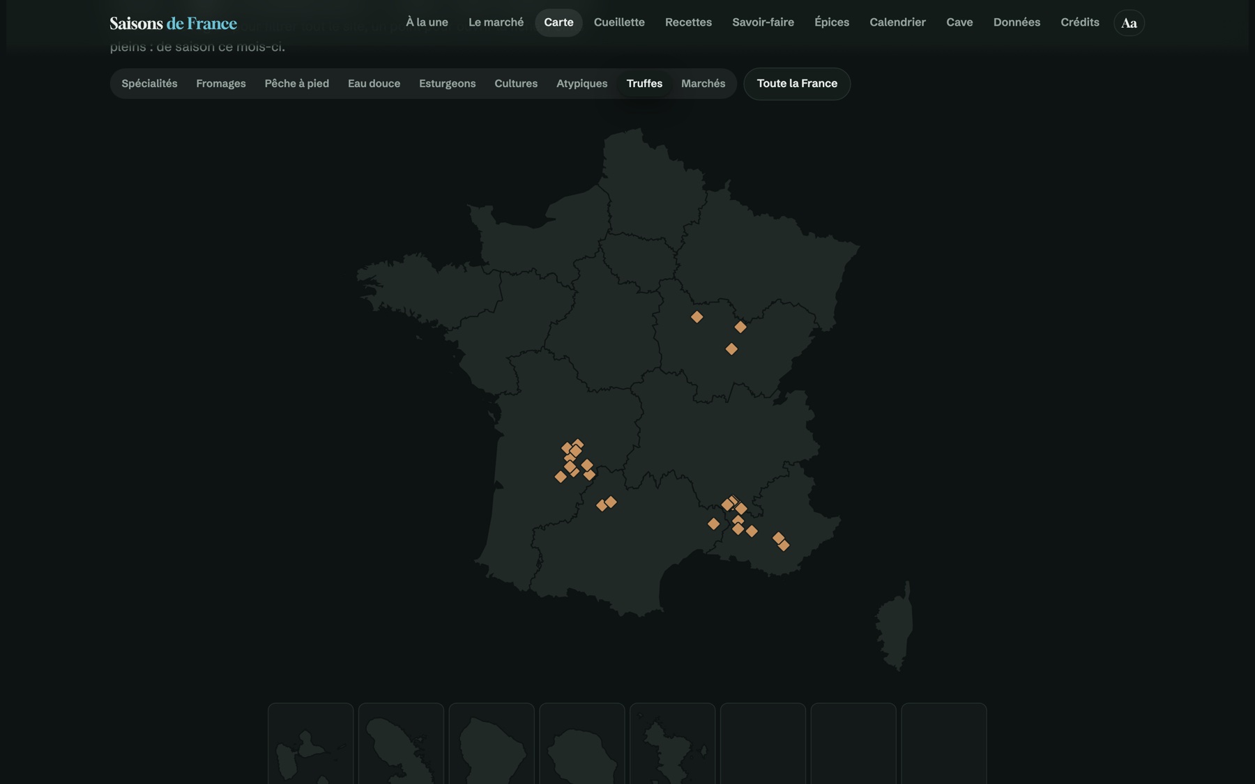Open the Données page
Viewport: 1255px width, 784px height.
pos(1017,22)
